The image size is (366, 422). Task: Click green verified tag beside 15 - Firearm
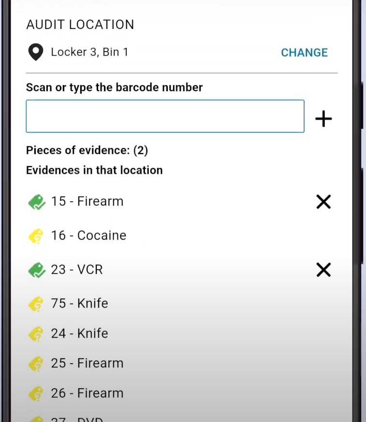tap(36, 202)
